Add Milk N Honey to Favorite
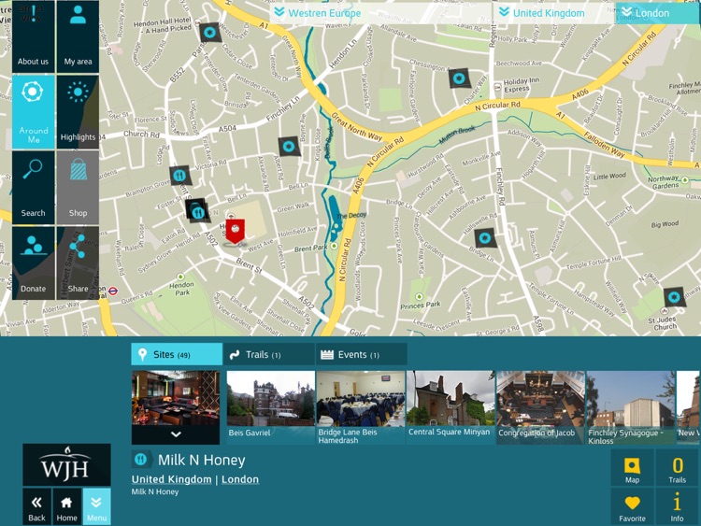This screenshot has width=701, height=526. pyautogui.click(x=632, y=506)
